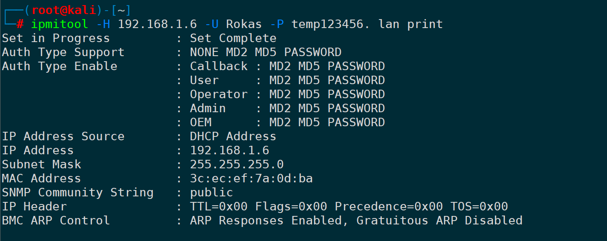
Task: Click the ipmitool command name
Action: (x=59, y=24)
